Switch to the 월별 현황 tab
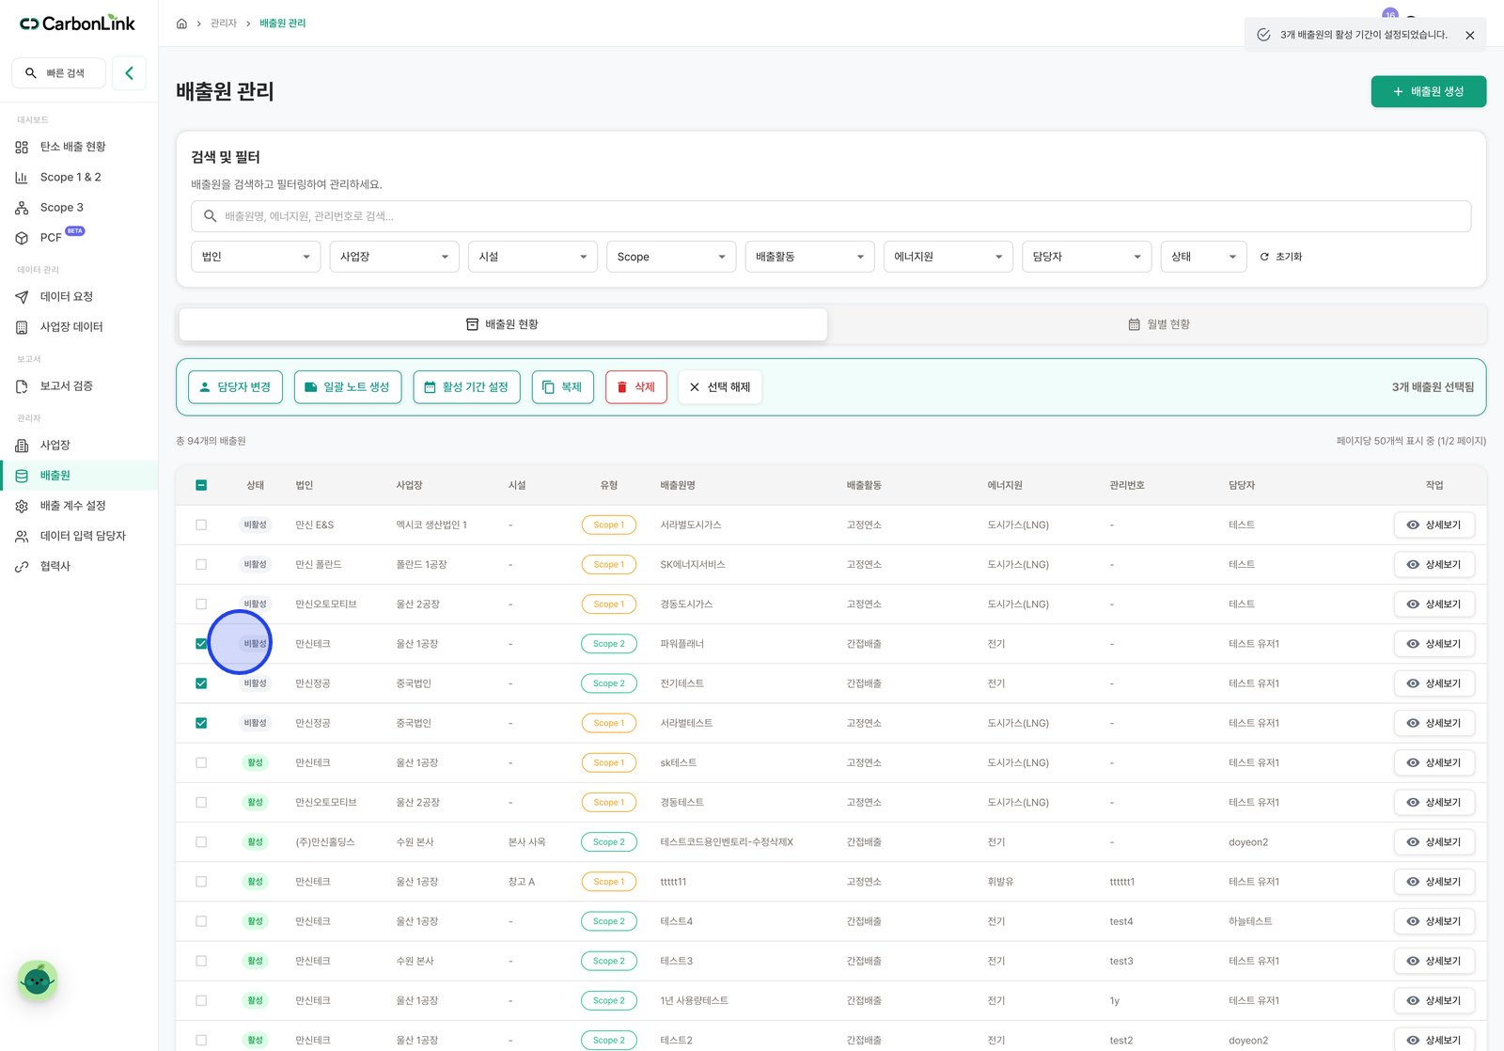The image size is (1504, 1051). coord(1158,324)
